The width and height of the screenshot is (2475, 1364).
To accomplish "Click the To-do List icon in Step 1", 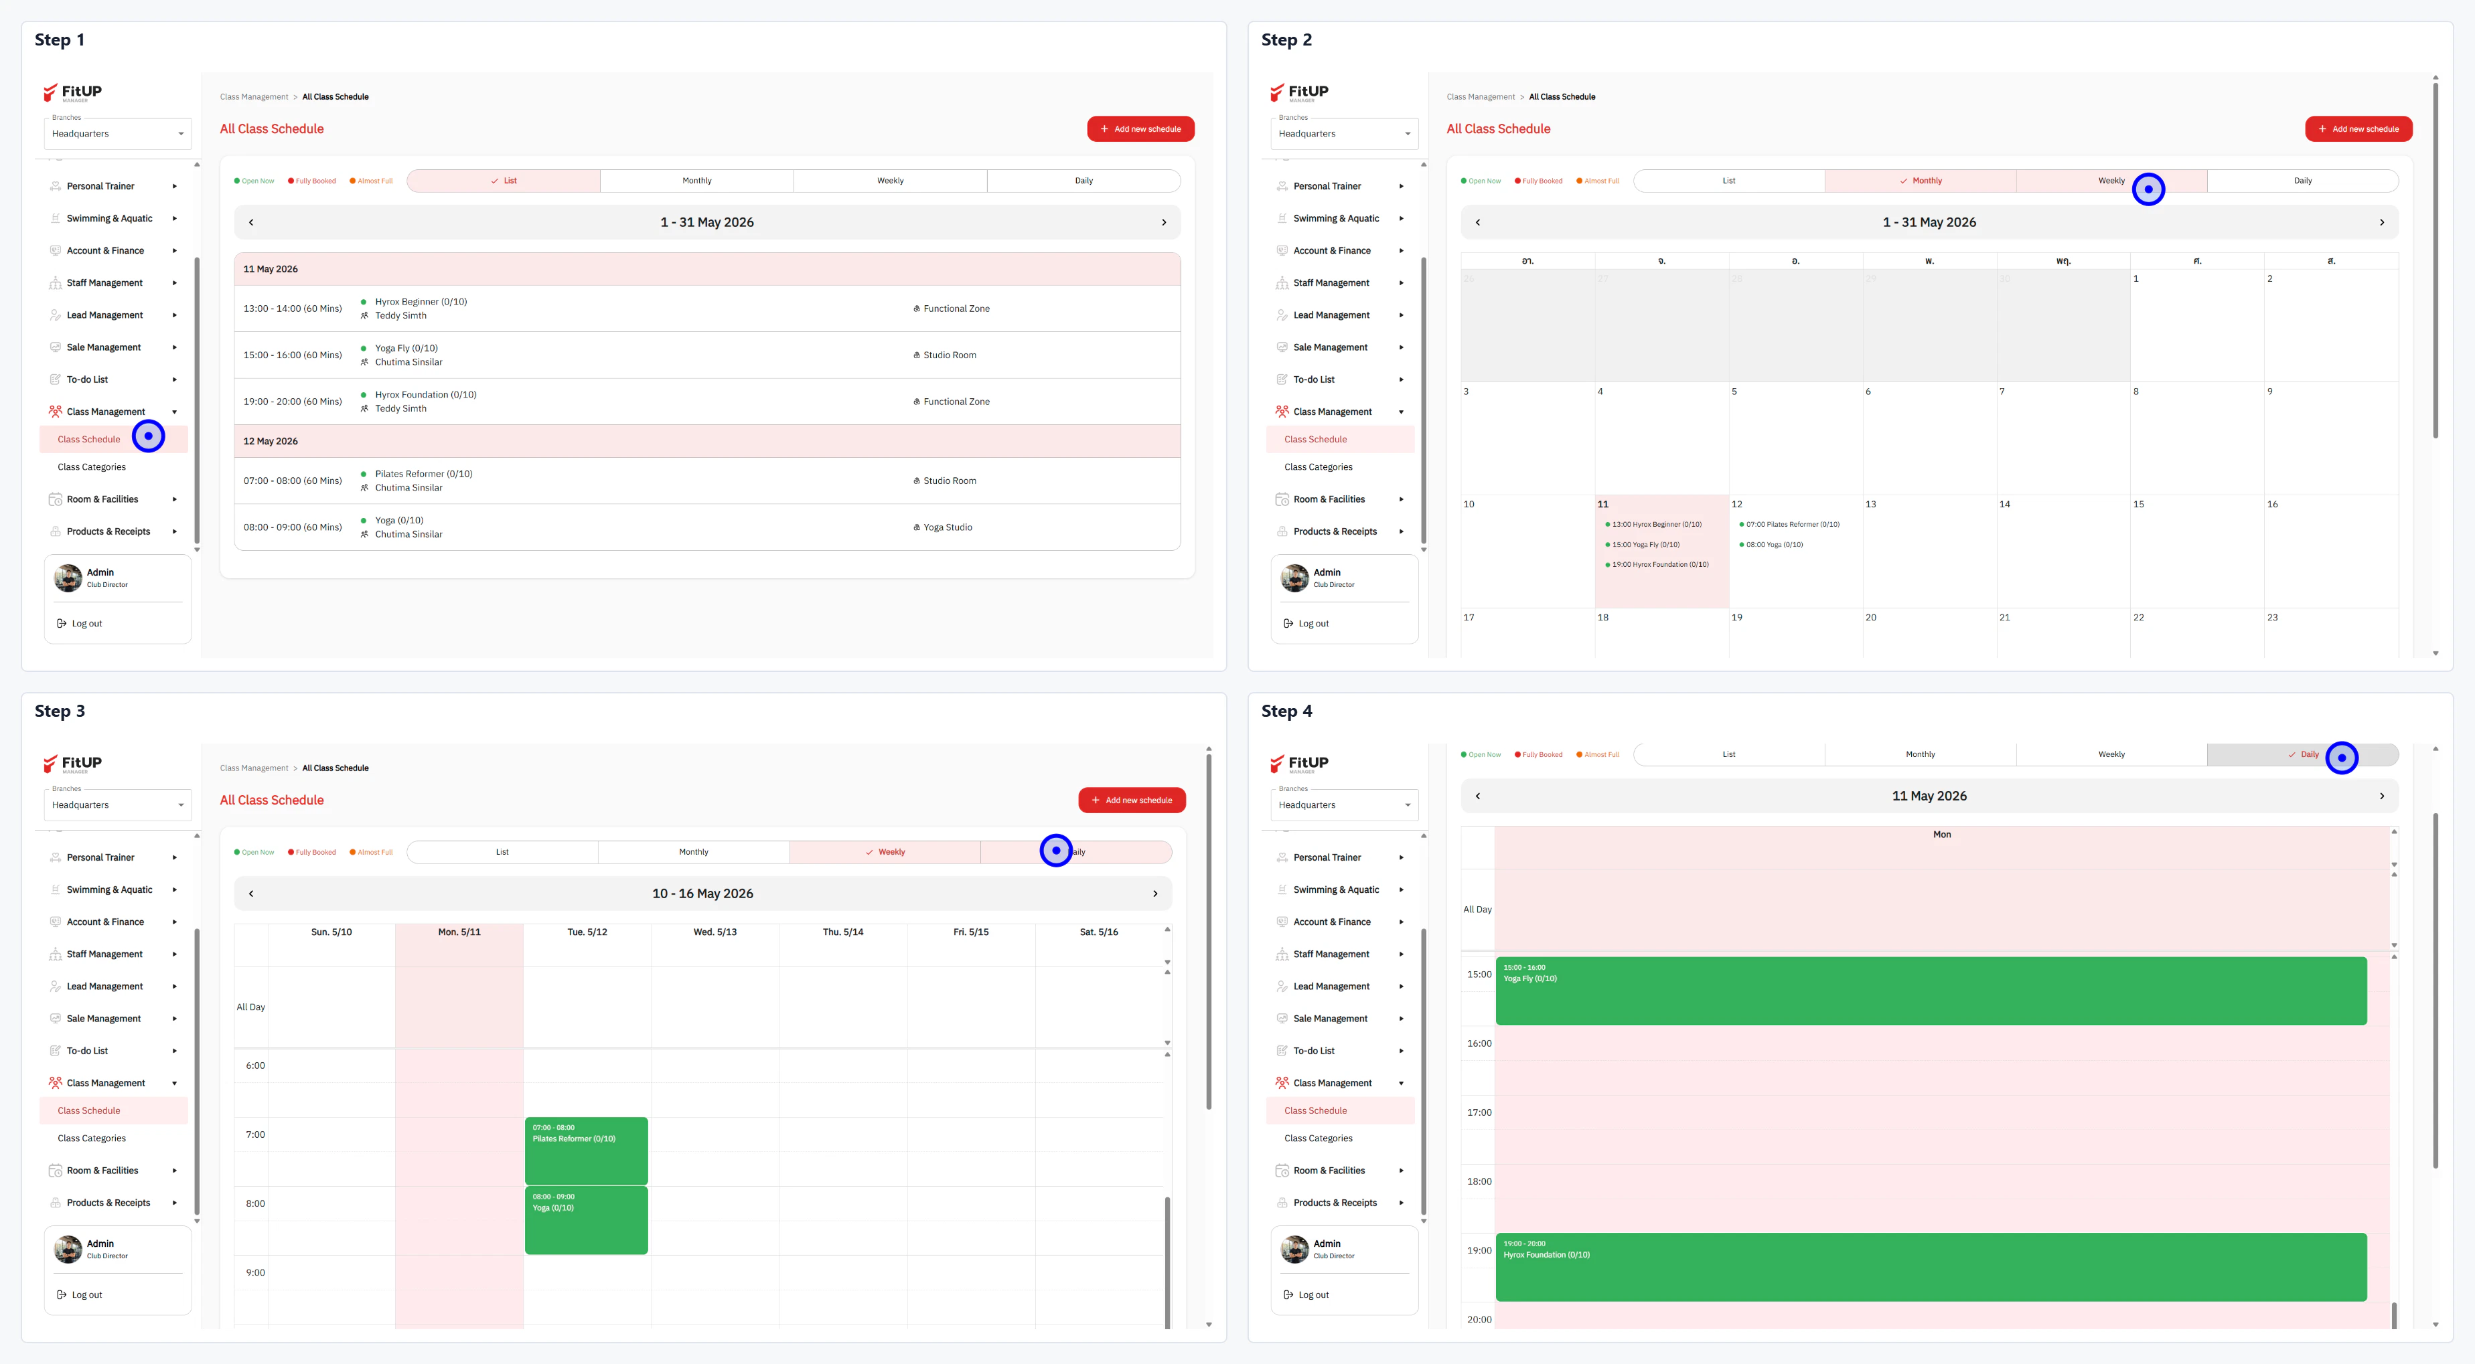I will (56, 379).
